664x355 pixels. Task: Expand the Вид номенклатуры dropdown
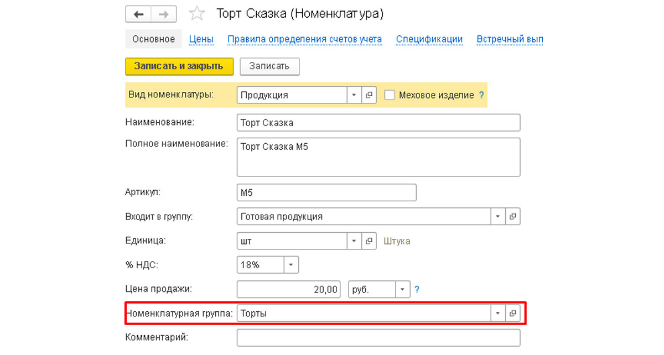pos(354,95)
